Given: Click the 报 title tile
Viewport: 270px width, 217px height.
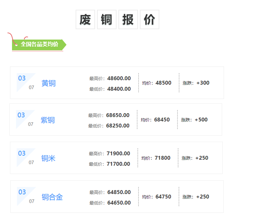Looking at the screenshot, I should click(128, 20).
